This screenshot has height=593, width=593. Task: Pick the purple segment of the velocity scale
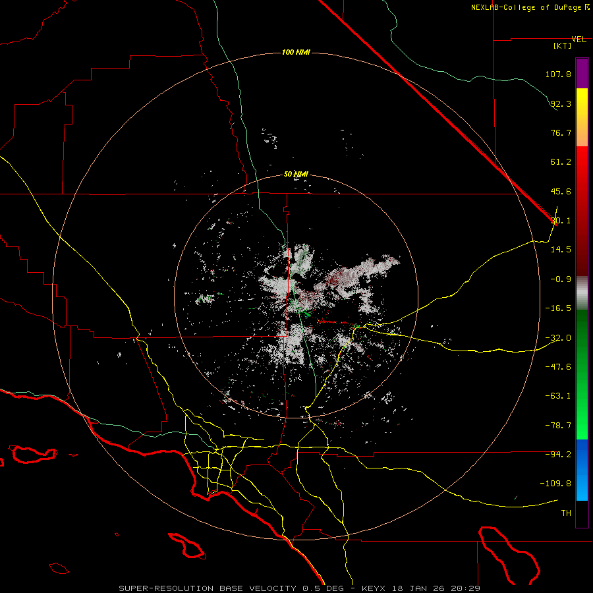582,73
